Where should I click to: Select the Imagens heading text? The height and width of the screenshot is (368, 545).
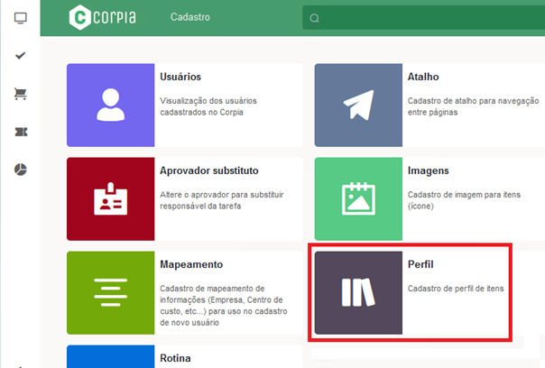(429, 170)
